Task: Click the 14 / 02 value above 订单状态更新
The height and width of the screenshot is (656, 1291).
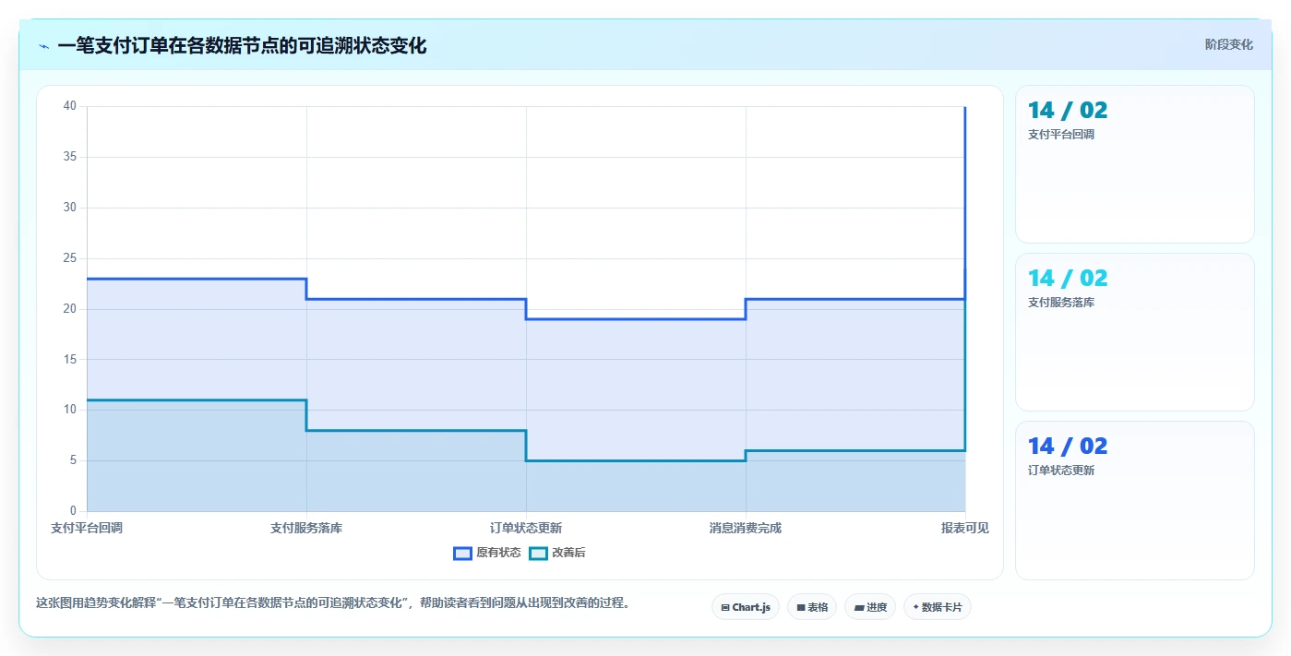Action: [x=1068, y=447]
